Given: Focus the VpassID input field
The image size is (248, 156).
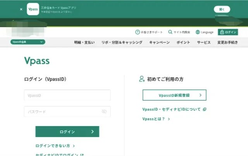Looking at the screenshot, I should [x=67, y=95].
